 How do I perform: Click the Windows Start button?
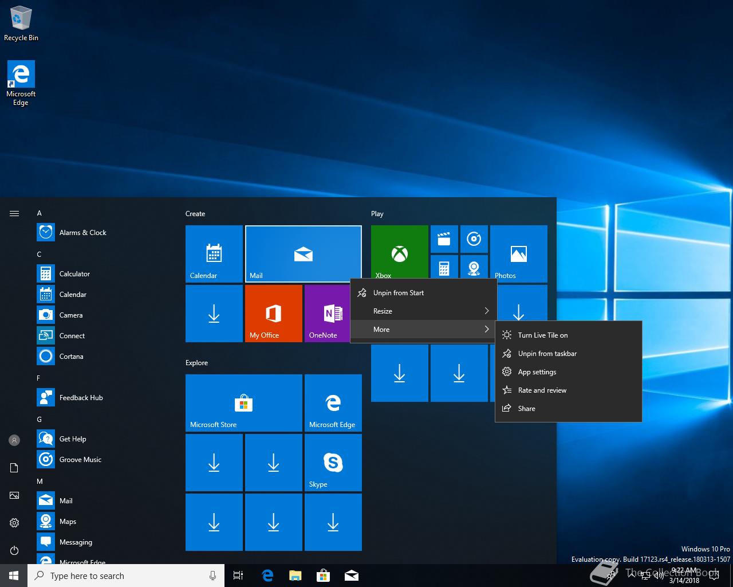click(x=14, y=576)
